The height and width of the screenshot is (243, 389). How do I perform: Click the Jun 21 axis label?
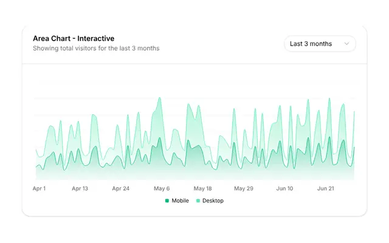326,188
